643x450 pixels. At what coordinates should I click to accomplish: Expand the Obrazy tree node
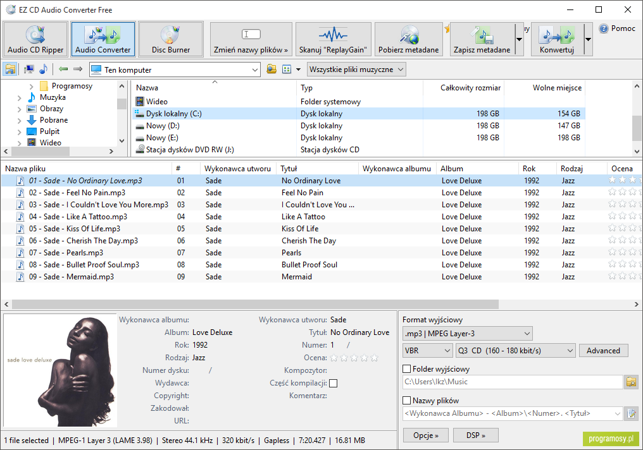tap(19, 109)
